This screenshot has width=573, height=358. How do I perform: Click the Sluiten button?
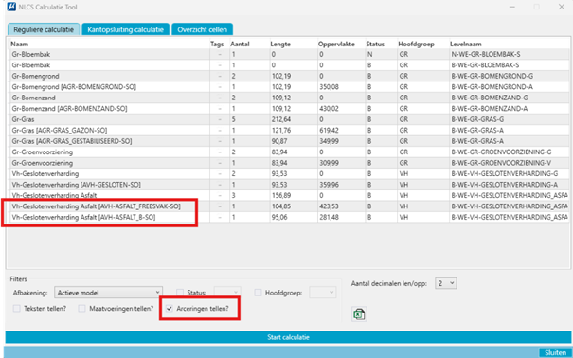555,352
